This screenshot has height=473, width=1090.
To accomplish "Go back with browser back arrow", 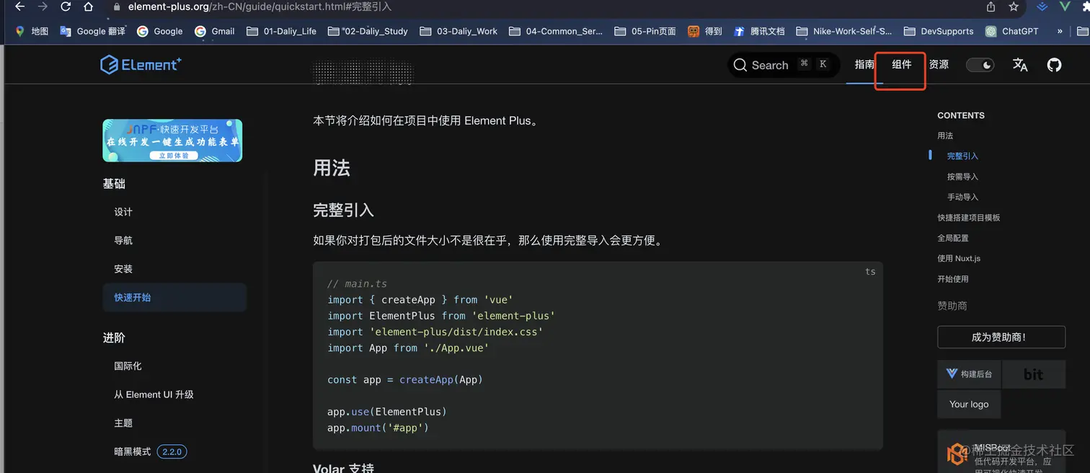I will 20,6.
